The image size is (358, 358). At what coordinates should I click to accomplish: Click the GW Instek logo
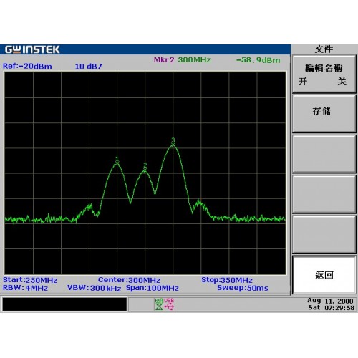coord(32,49)
